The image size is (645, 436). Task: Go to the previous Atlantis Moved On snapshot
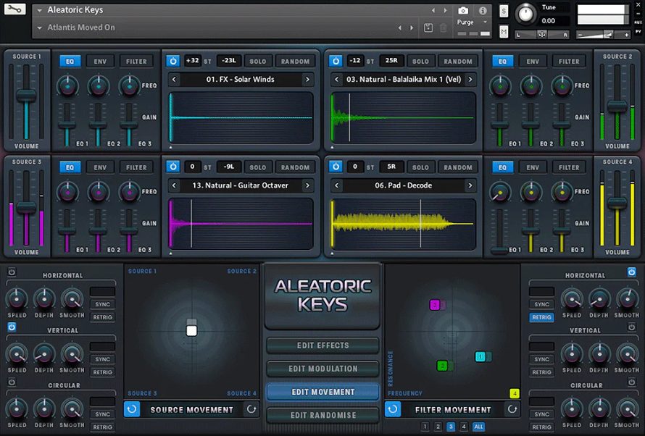399,28
